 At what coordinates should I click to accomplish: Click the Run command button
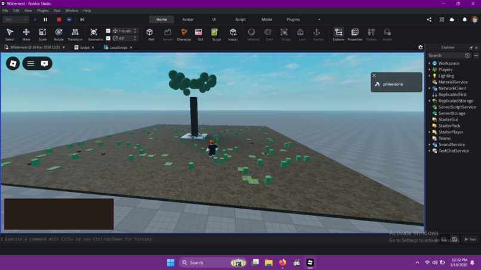tap(470, 239)
